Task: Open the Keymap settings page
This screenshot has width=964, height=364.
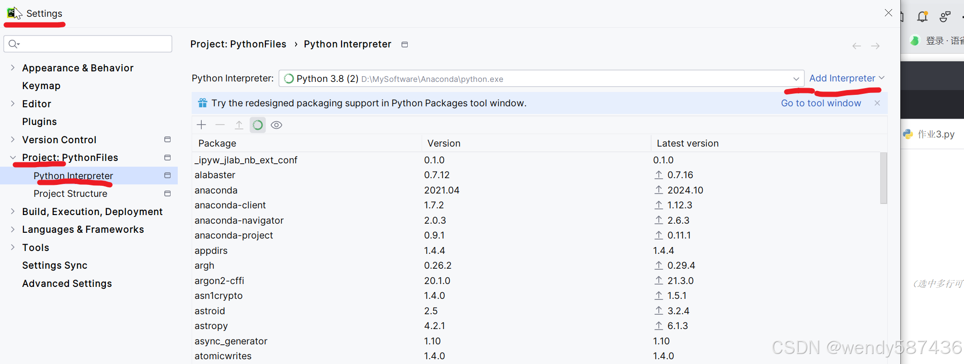Action: coord(41,86)
